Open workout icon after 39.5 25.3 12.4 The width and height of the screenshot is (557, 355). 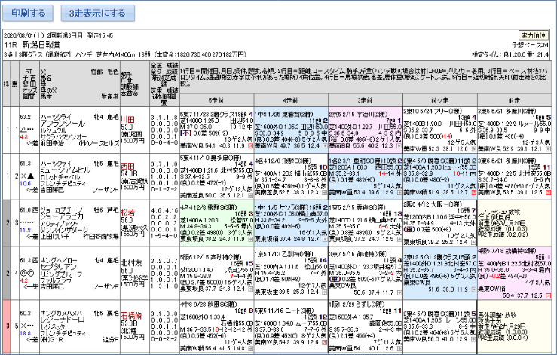click(325, 292)
